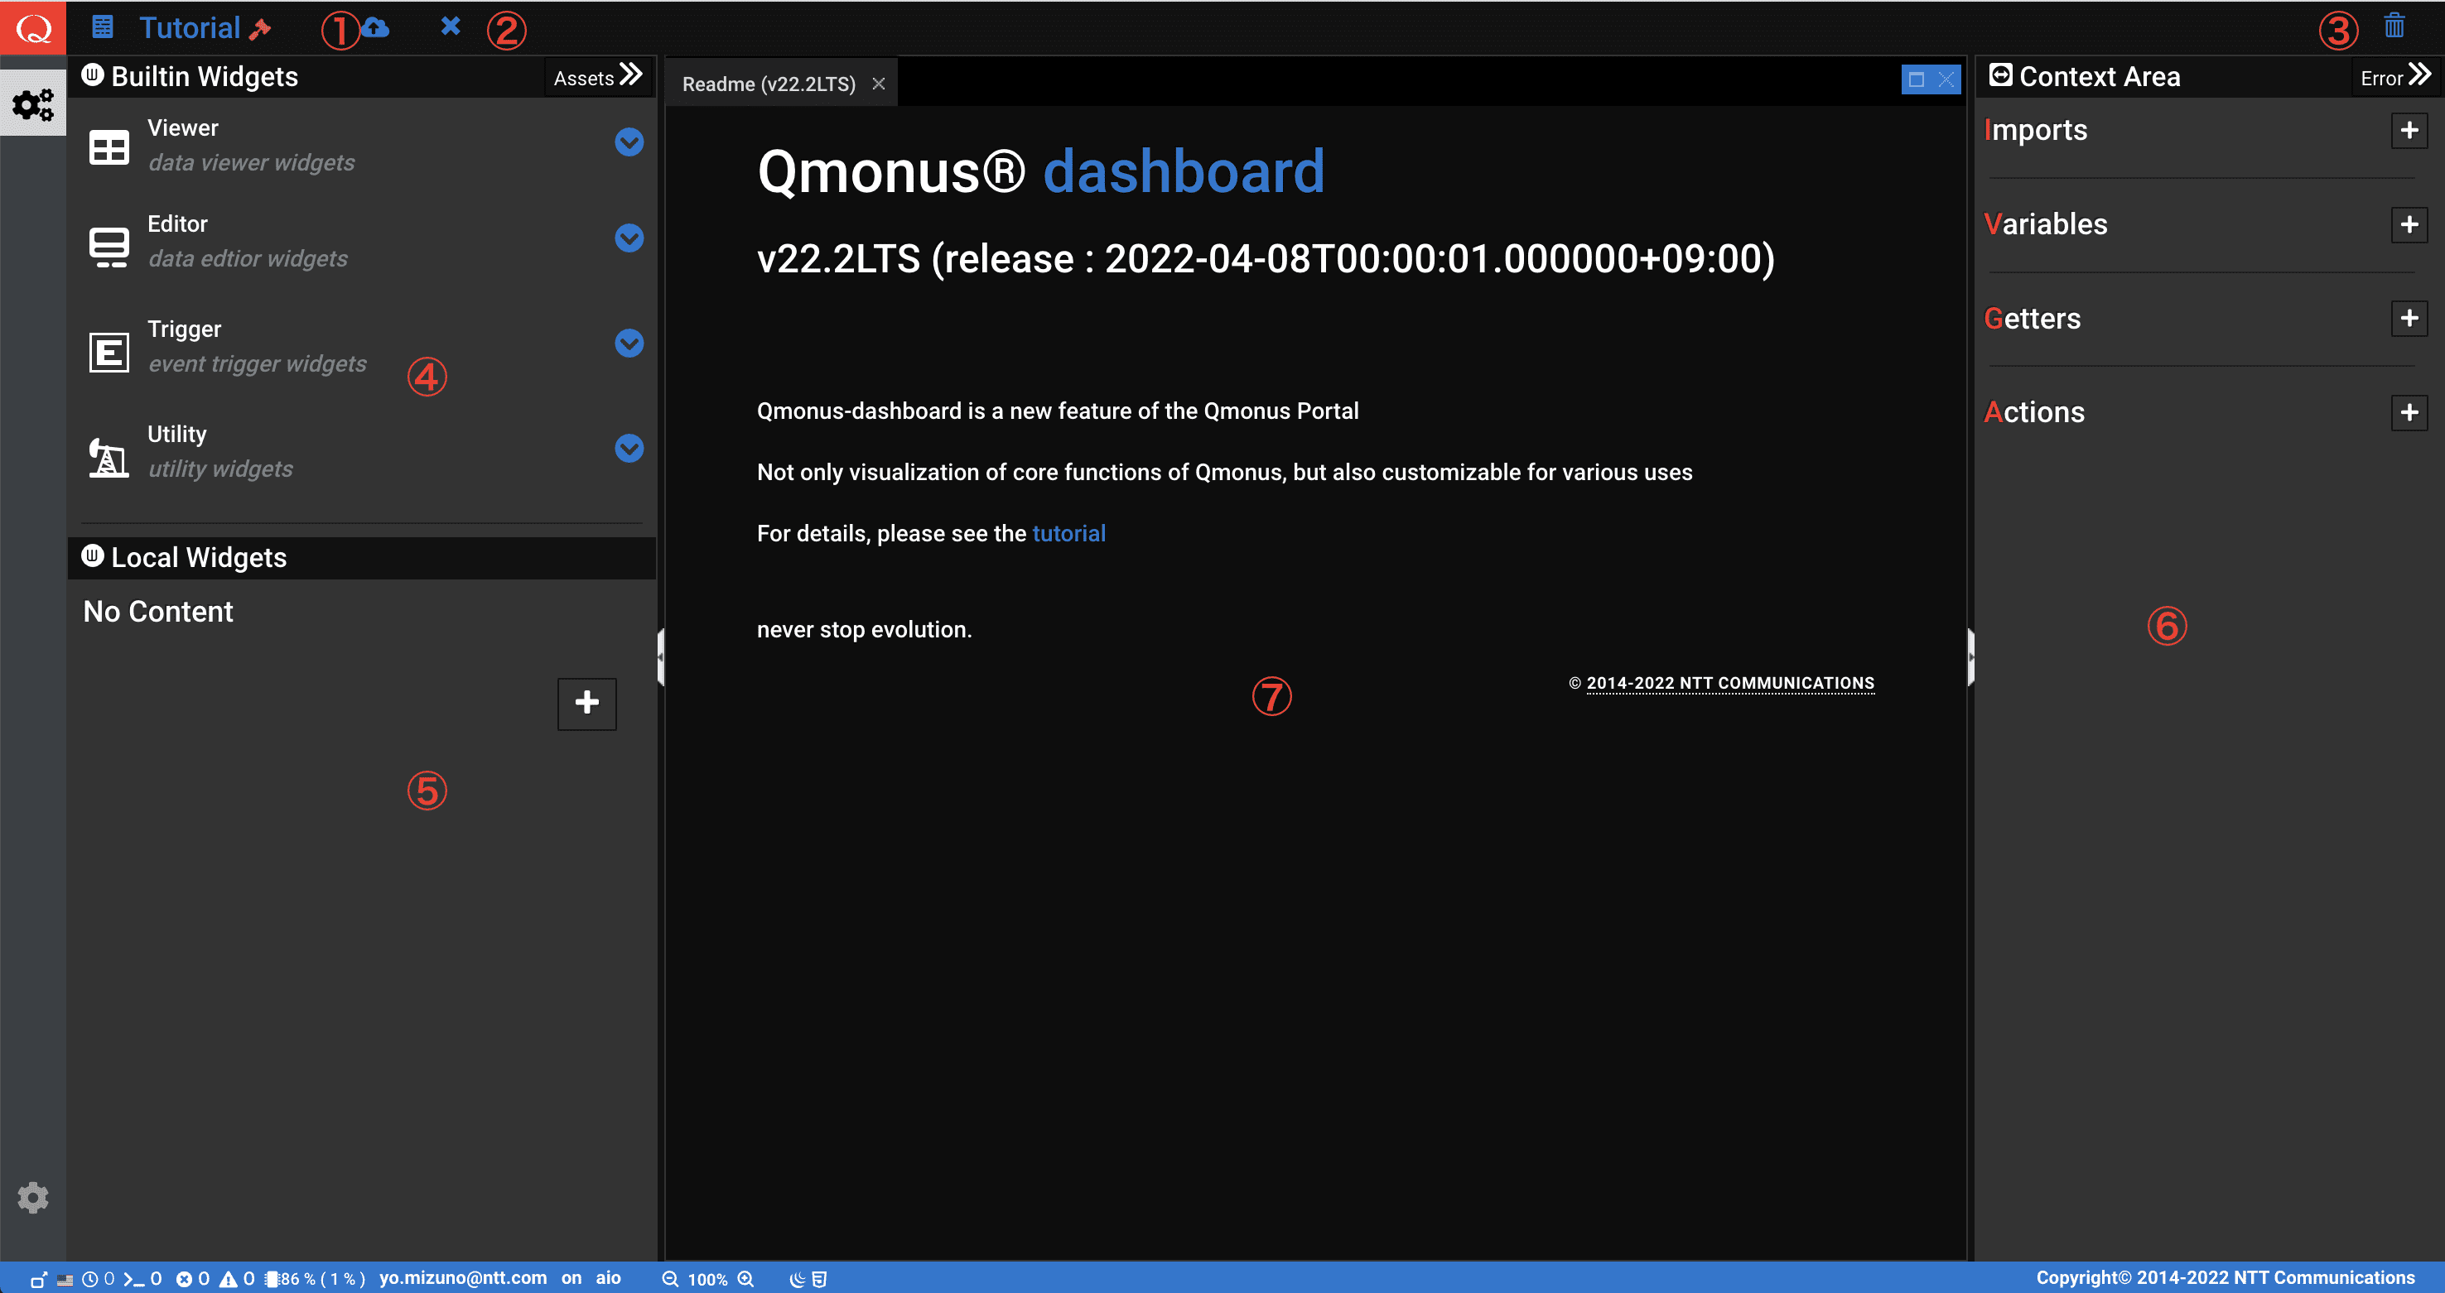Open the terminal prompt status icon
This screenshot has width=2445, height=1293.
[134, 1280]
